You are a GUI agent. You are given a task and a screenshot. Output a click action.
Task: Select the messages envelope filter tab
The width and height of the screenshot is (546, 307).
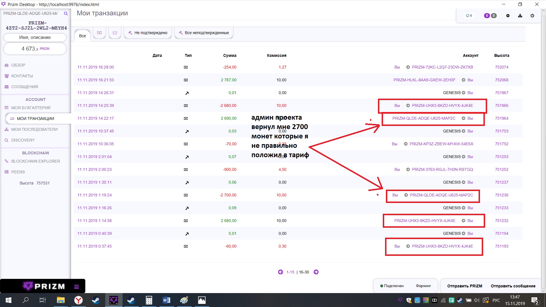pos(115,33)
